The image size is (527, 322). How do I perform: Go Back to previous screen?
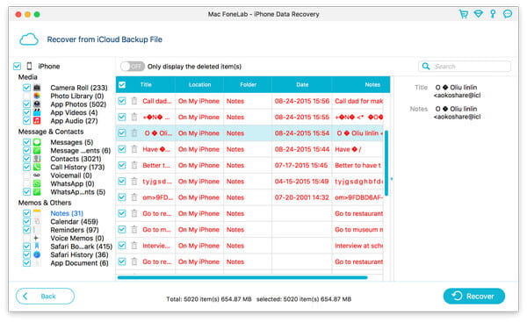45,297
